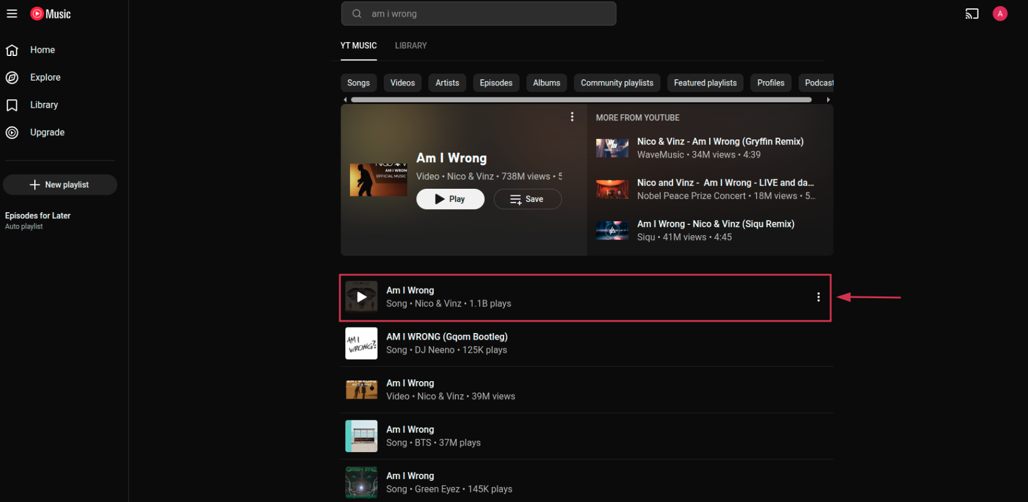This screenshot has width=1028, height=502.
Task: Play the Am I Wrong top result
Action: pyautogui.click(x=450, y=199)
